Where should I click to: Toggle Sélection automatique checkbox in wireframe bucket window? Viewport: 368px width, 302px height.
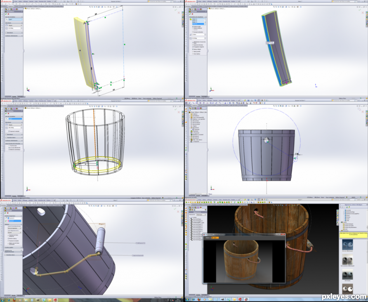click(9, 149)
